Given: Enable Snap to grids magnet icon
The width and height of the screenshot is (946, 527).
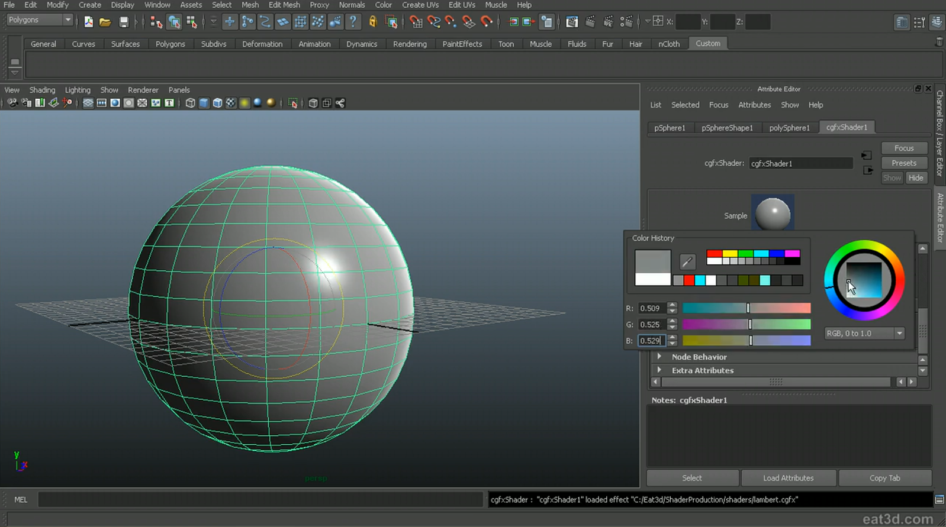Looking at the screenshot, I should coord(415,22).
